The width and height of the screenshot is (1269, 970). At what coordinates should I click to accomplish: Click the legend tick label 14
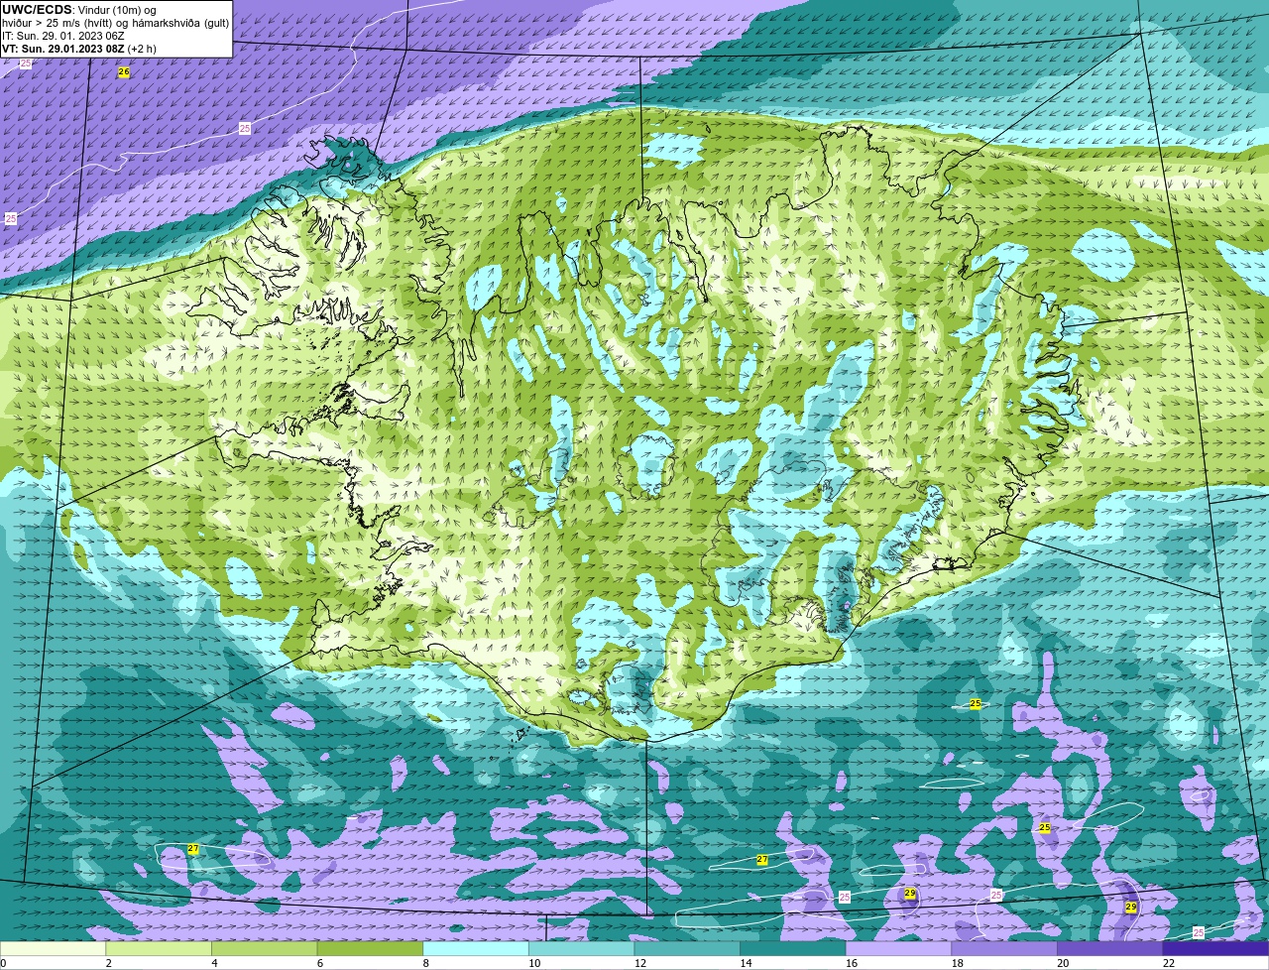tap(746, 963)
